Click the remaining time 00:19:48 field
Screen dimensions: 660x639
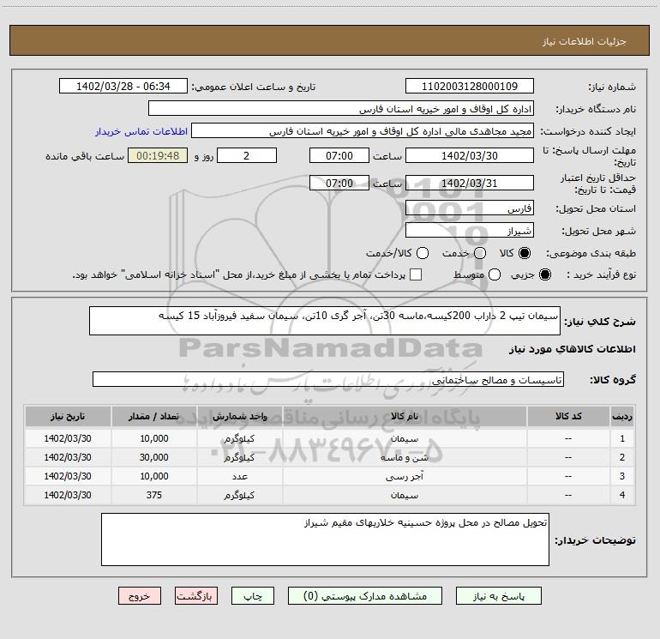pyautogui.click(x=158, y=155)
